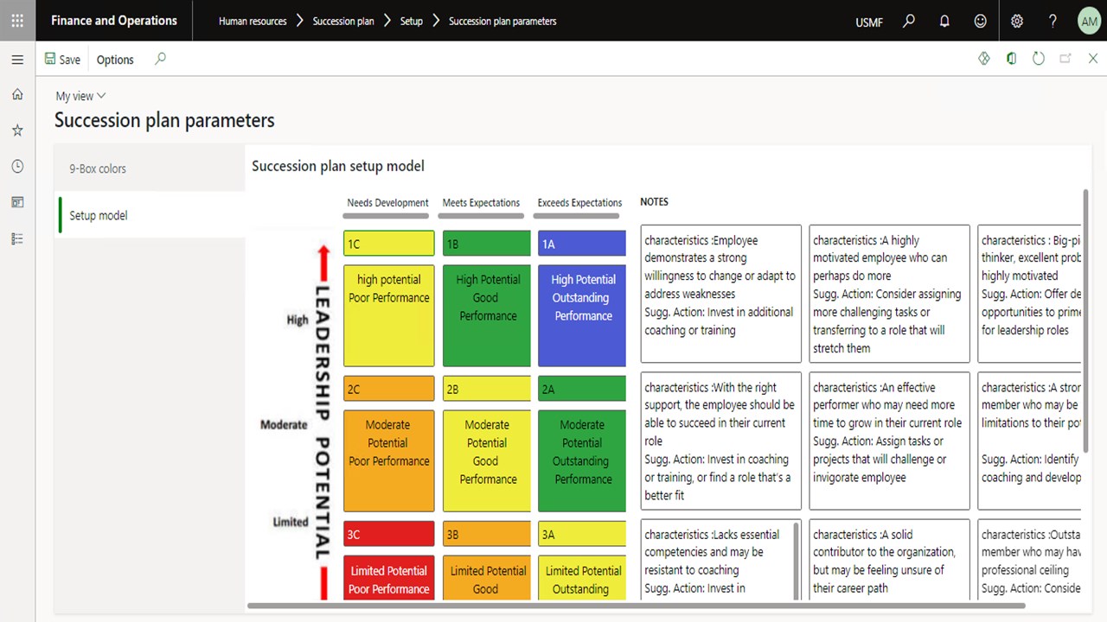The height and width of the screenshot is (622, 1107).
Task: Click the USMF company selector
Action: [869, 22]
